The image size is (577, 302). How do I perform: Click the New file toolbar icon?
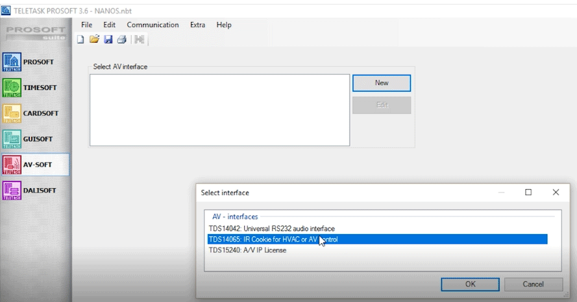pyautogui.click(x=81, y=40)
